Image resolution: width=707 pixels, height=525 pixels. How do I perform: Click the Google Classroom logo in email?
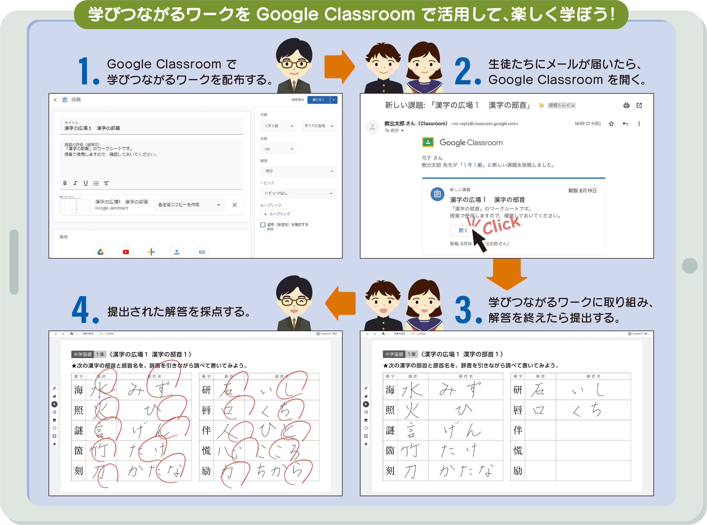tap(462, 142)
